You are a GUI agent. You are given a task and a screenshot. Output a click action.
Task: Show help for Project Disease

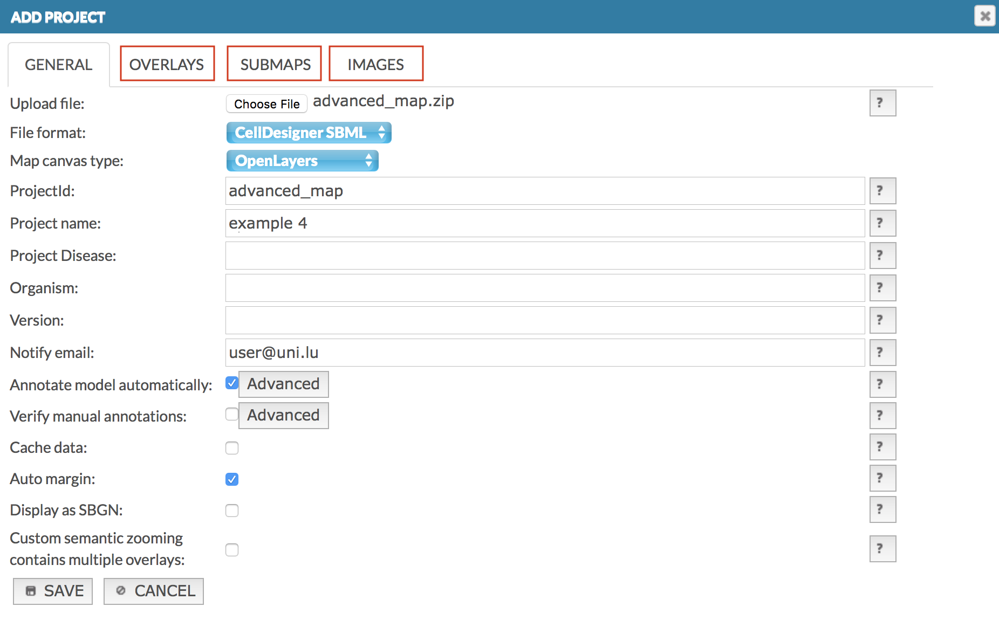pyautogui.click(x=882, y=256)
